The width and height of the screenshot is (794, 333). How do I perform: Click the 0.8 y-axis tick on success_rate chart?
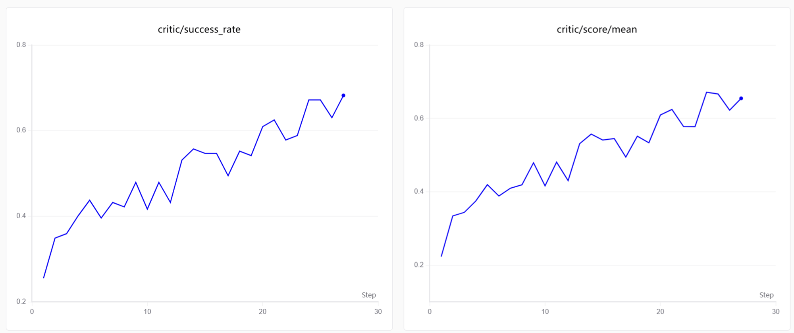pos(21,45)
